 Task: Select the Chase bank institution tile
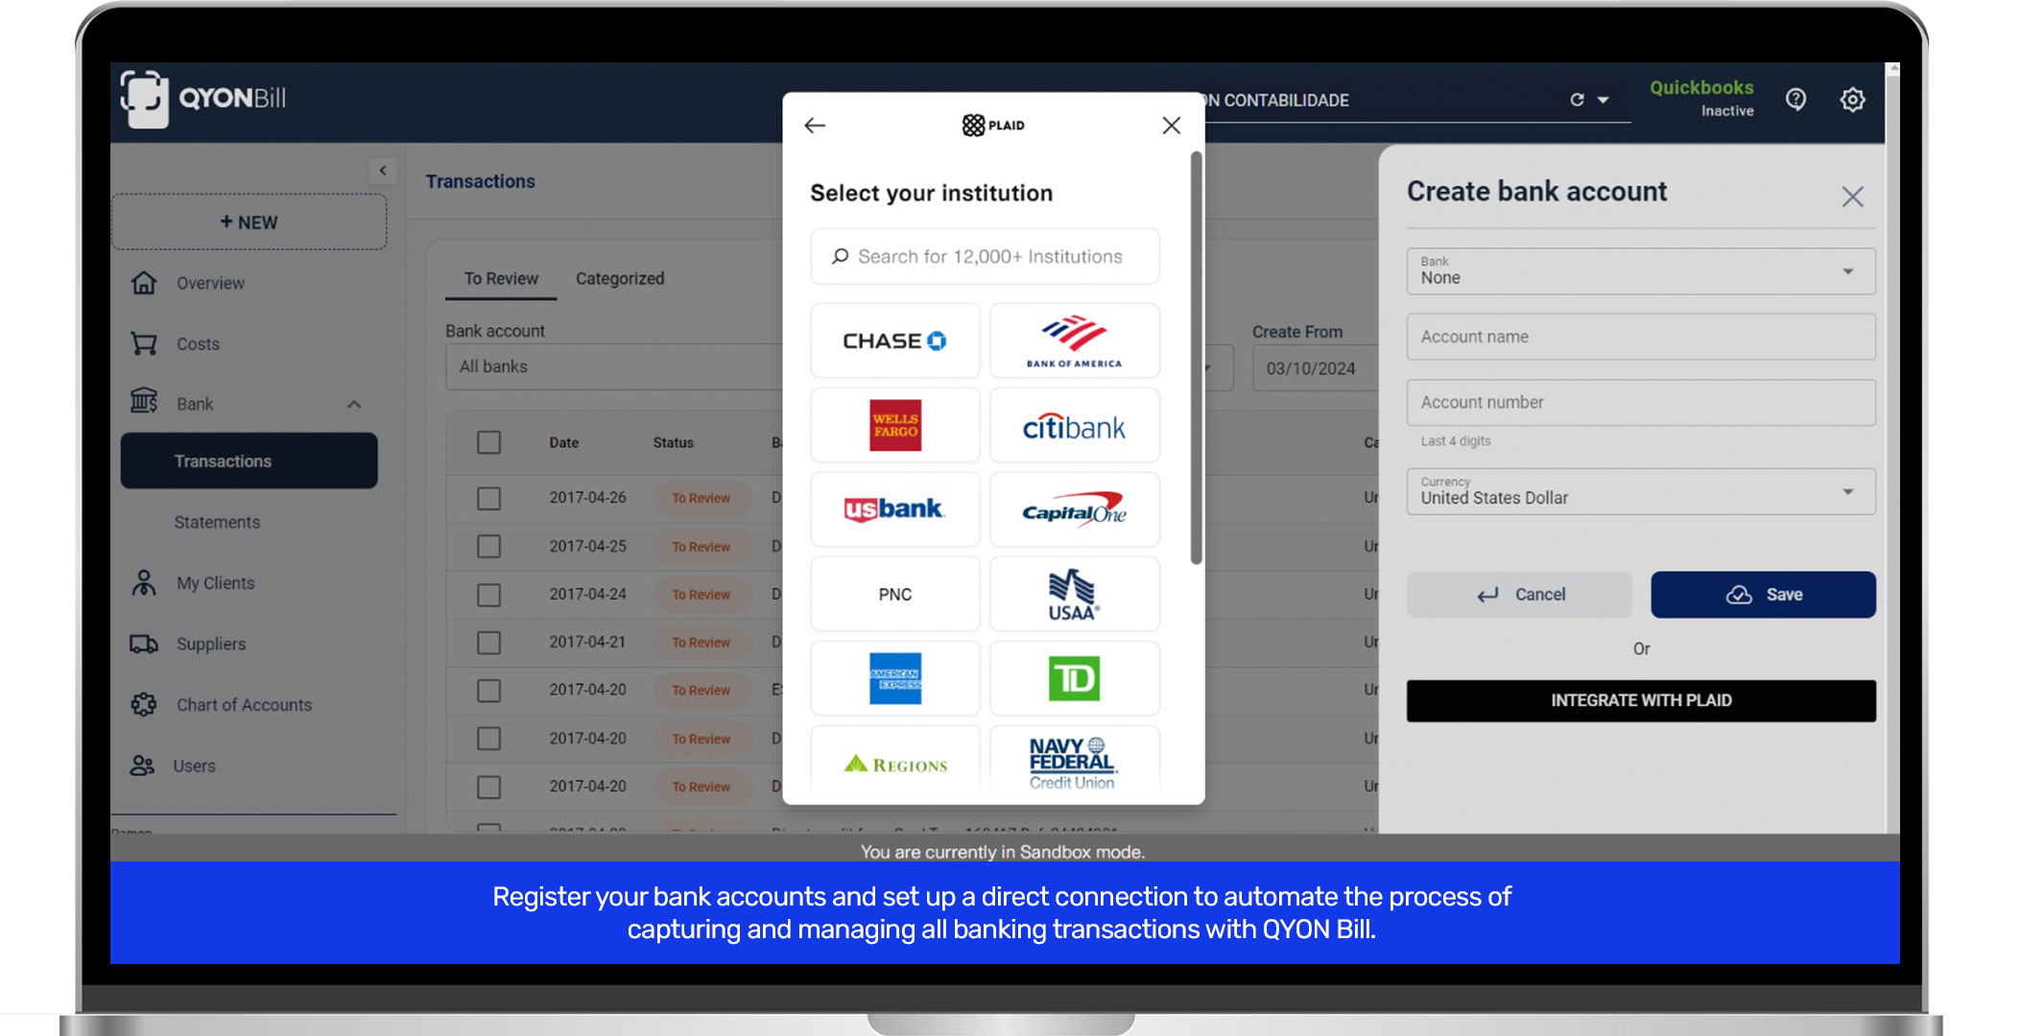[894, 341]
